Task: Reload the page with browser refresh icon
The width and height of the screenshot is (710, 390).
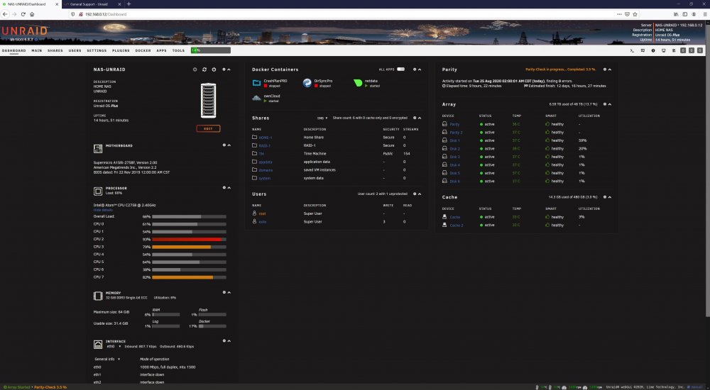Action: pos(23,14)
